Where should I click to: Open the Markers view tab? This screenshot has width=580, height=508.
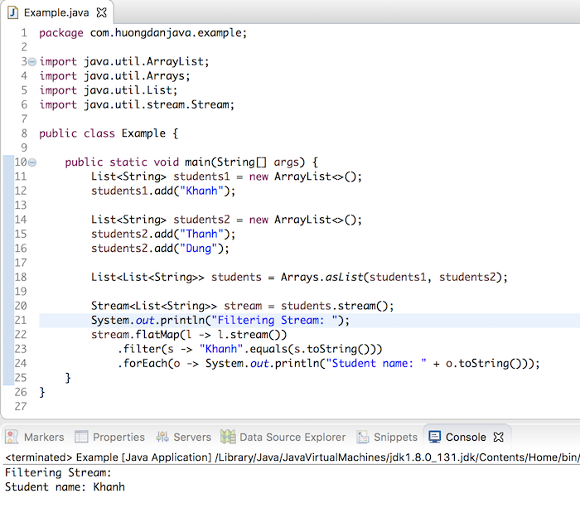click(35, 437)
